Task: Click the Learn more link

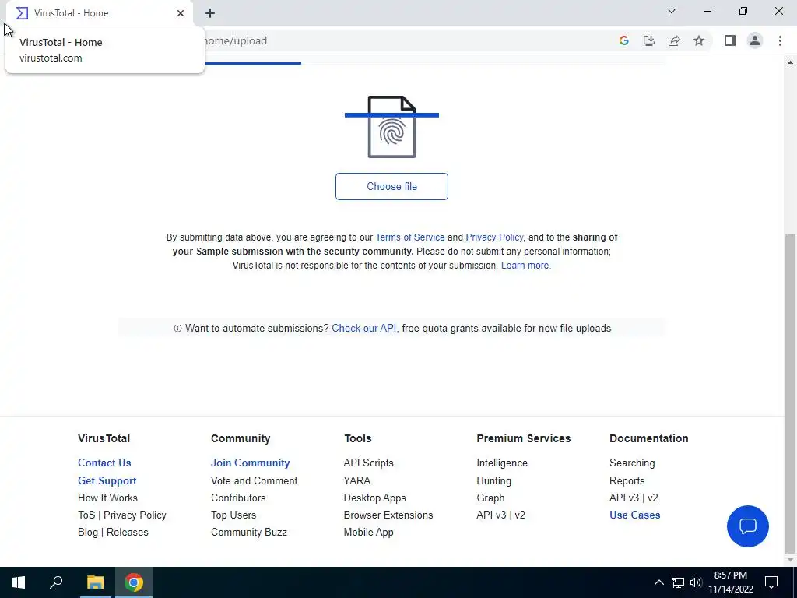Action: pos(525,266)
